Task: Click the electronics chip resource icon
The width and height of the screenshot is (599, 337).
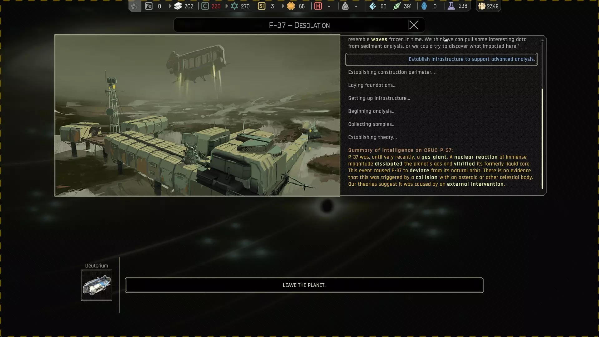Action: pyautogui.click(x=291, y=6)
